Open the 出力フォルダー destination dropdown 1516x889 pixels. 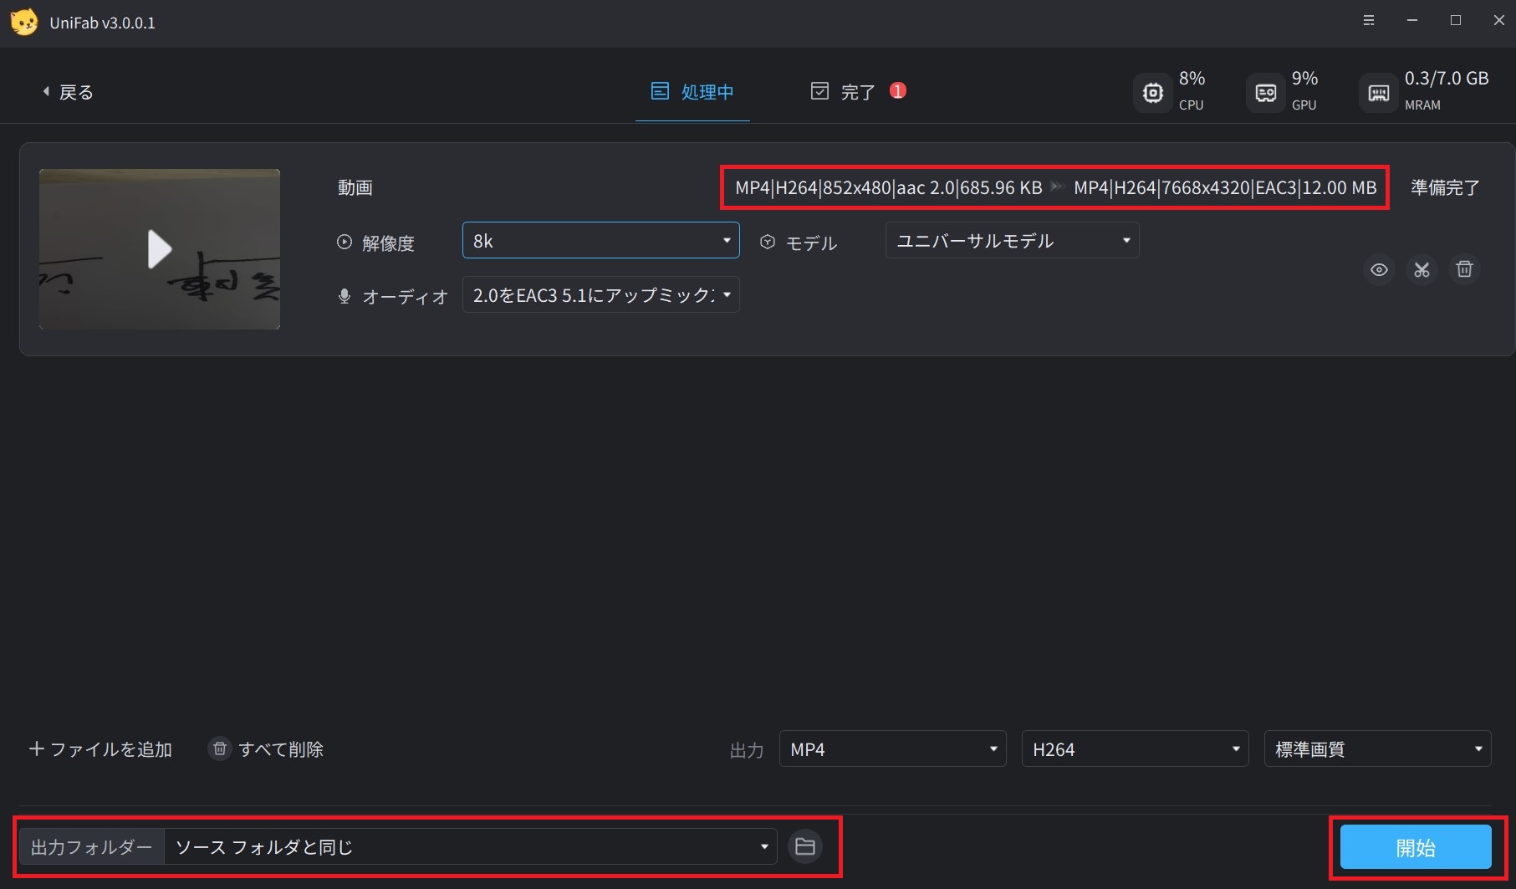tap(470, 847)
